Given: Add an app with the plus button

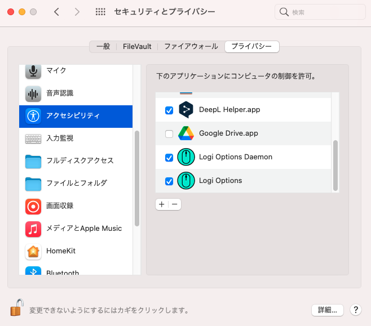Looking at the screenshot, I should [162, 204].
